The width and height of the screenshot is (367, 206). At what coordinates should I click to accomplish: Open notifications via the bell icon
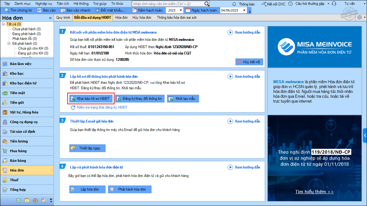pyautogui.click(x=234, y=4)
